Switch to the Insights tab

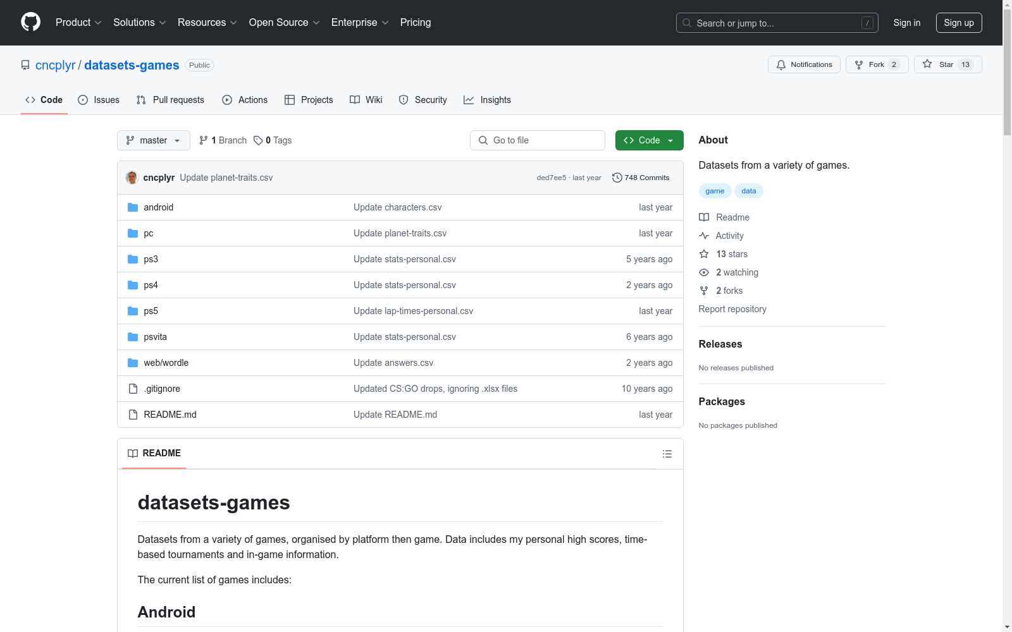tap(487, 100)
